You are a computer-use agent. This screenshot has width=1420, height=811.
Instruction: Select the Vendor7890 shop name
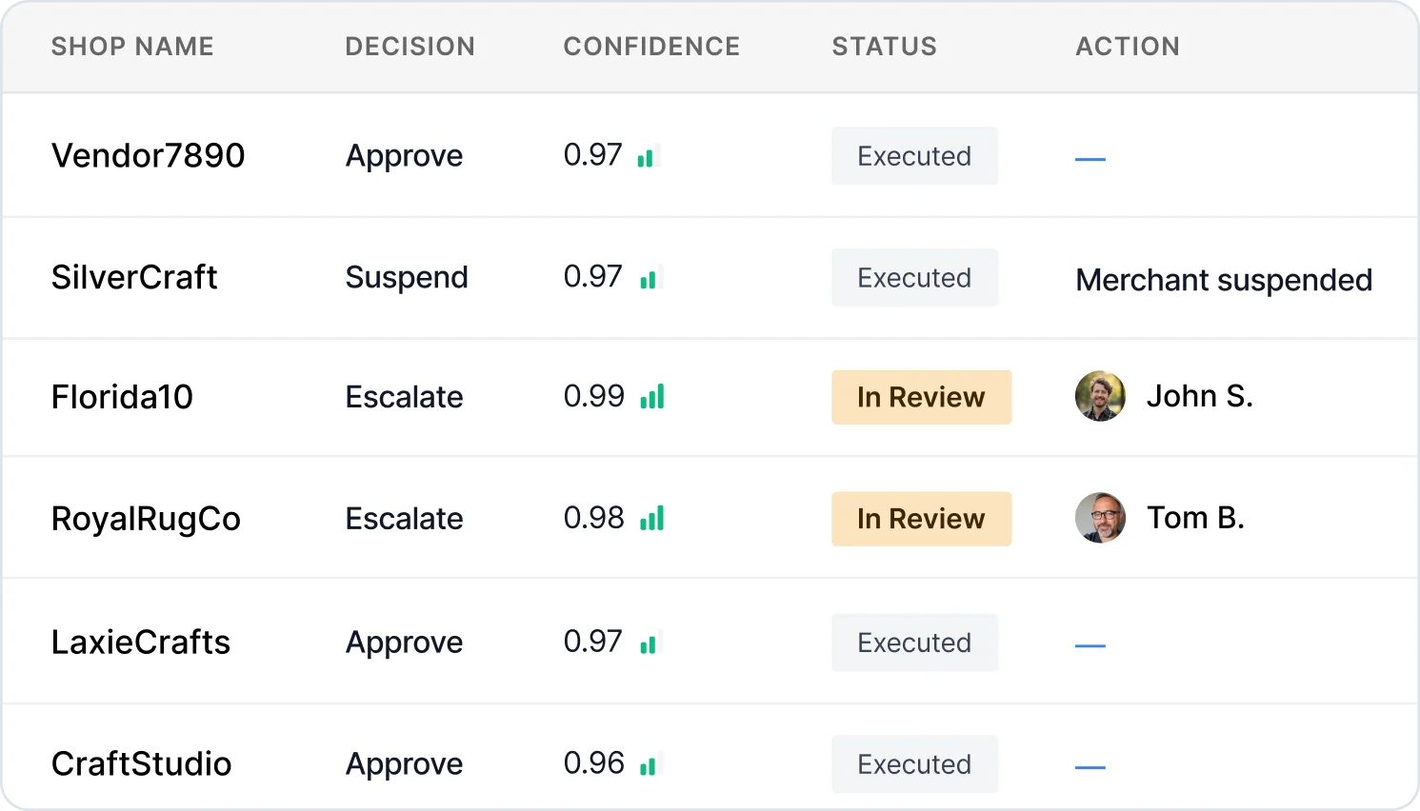point(148,155)
